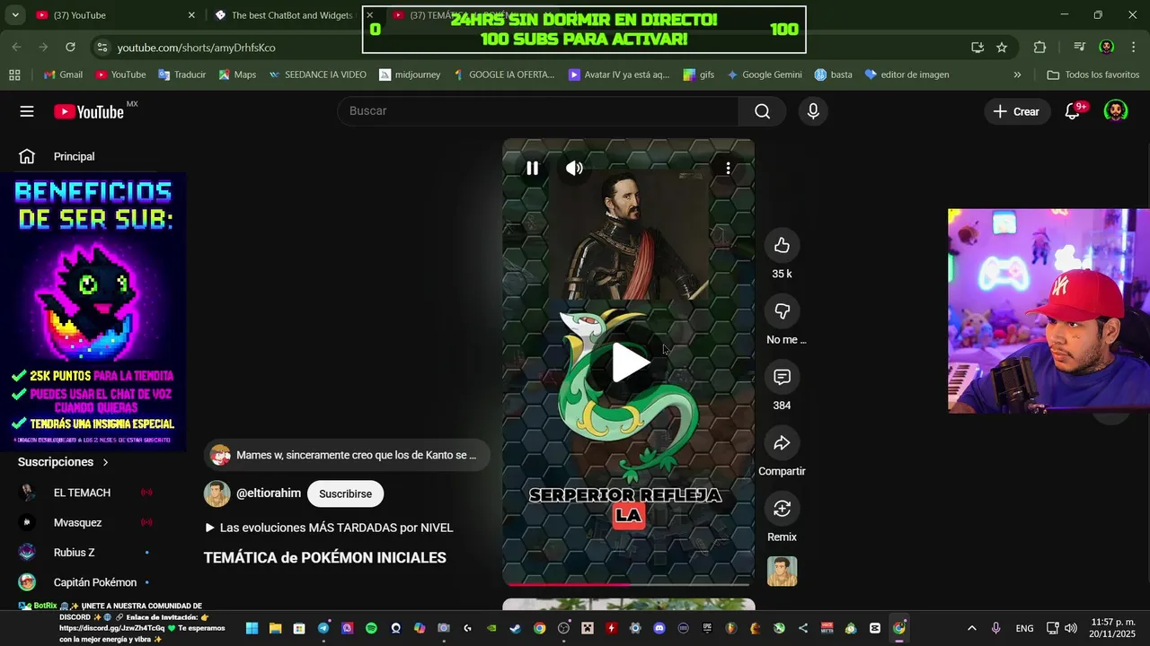
Task: Bookmark this page with the star icon
Action: (x=1002, y=48)
